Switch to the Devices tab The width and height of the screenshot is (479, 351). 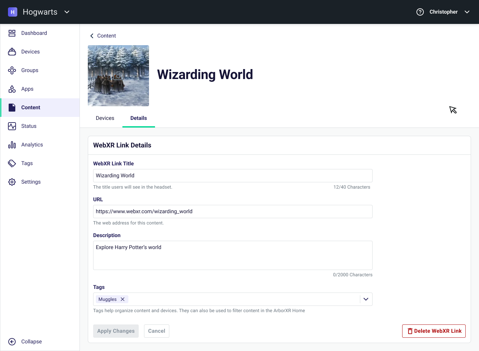click(x=105, y=118)
